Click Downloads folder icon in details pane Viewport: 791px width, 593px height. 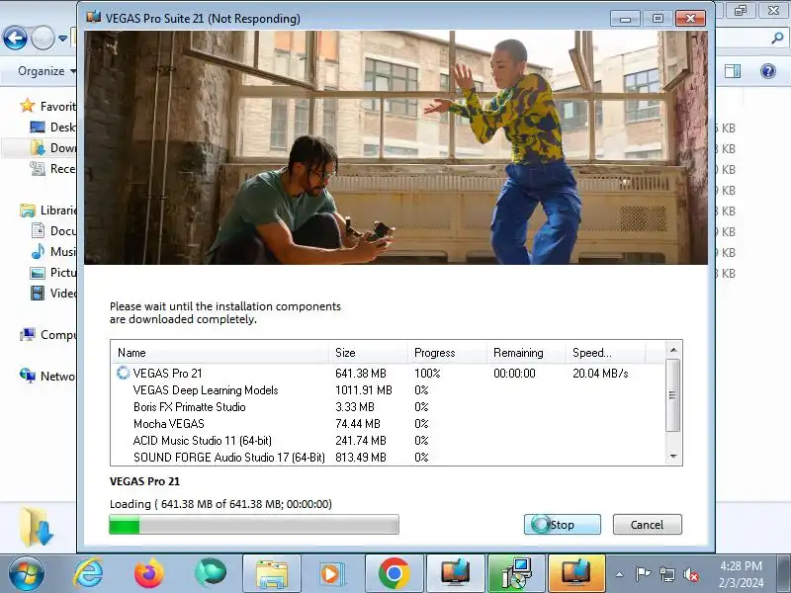click(37, 527)
